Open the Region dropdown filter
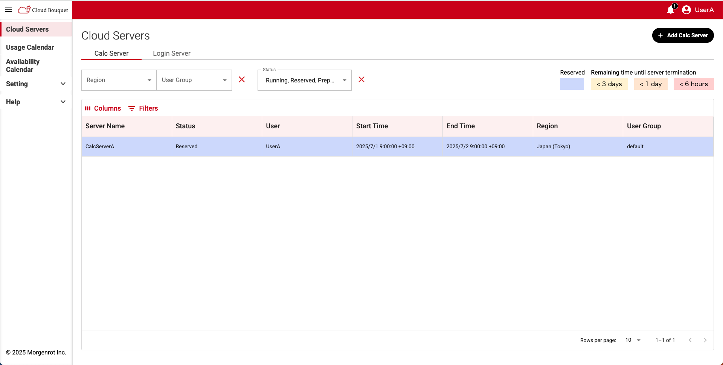This screenshot has width=723, height=365. [119, 80]
